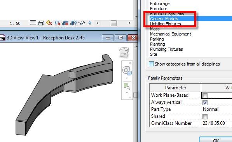The width and height of the screenshot is (232, 142).
Task: Select Mechanical Equipment category
Action: [x=171, y=34]
